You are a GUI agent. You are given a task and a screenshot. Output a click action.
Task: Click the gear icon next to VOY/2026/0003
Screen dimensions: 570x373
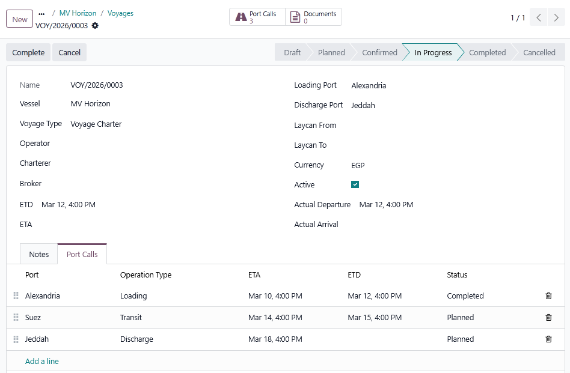pyautogui.click(x=95, y=26)
